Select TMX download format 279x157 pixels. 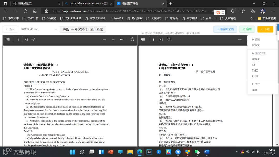pos(255,70)
